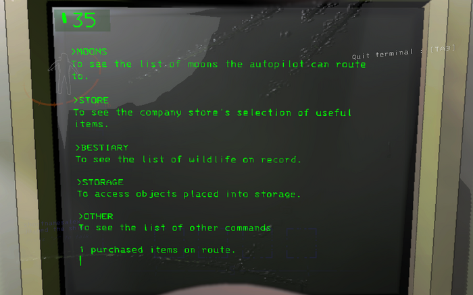Click the objects placed into storage description
The image size is (473, 295).
tap(189, 194)
